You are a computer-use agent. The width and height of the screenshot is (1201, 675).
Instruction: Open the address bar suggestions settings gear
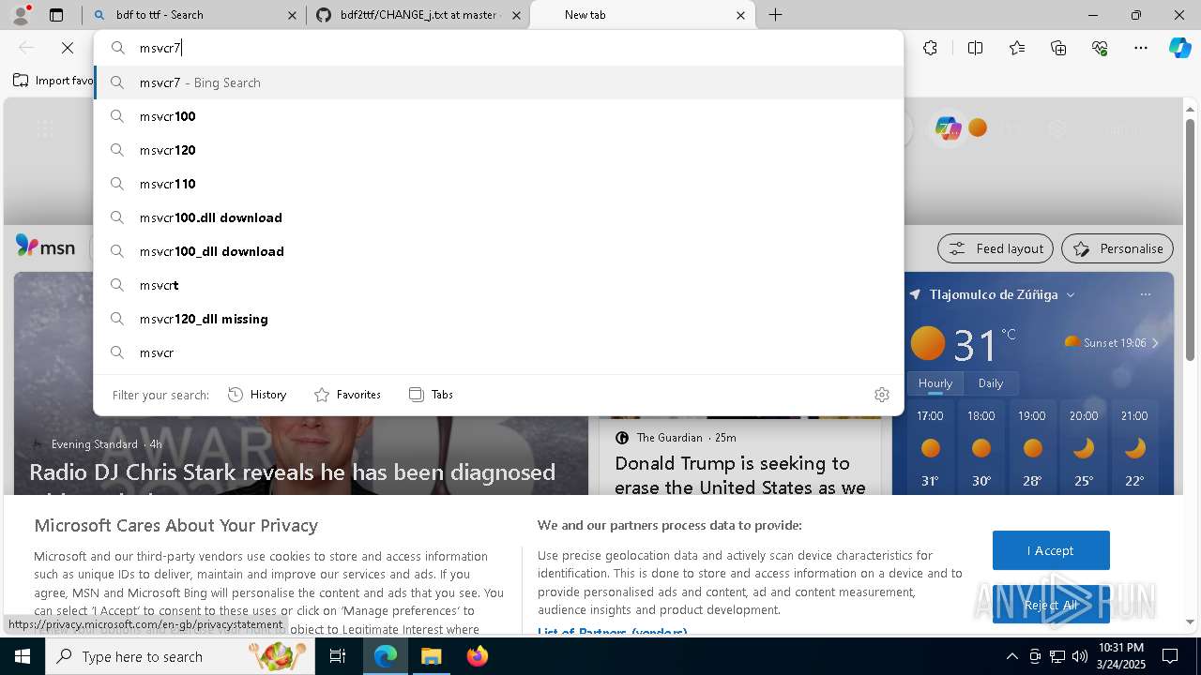coord(881,395)
